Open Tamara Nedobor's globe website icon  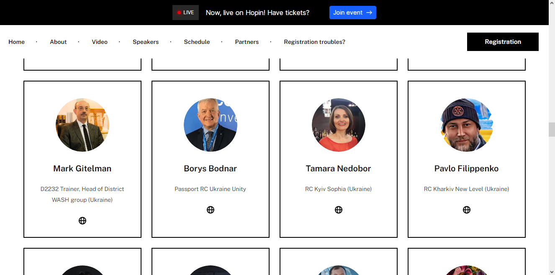[x=339, y=210]
